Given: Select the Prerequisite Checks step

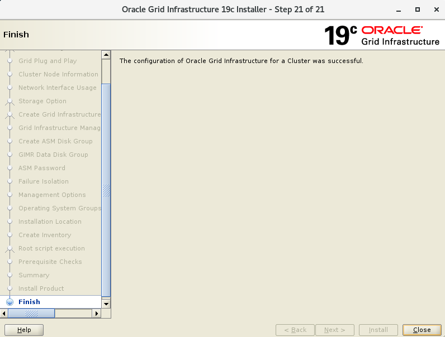Looking at the screenshot, I should point(50,262).
